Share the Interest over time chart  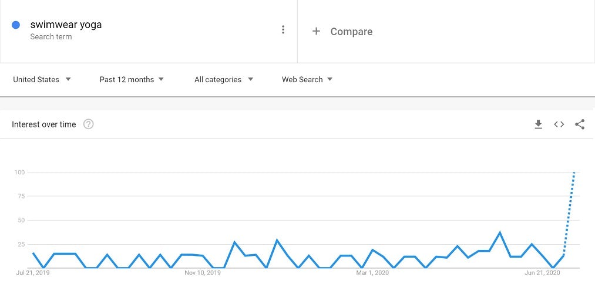coord(580,124)
